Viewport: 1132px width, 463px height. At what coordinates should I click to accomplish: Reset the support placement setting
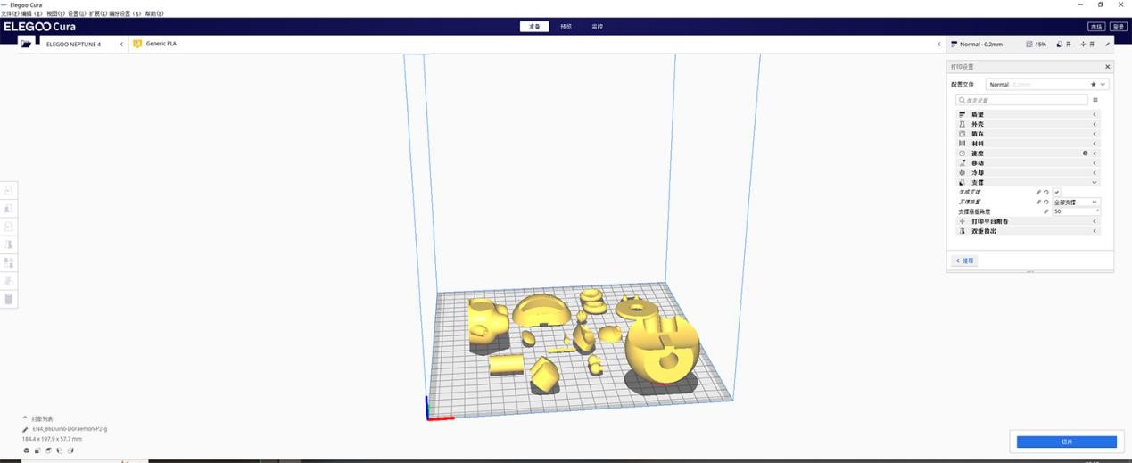[1046, 202]
